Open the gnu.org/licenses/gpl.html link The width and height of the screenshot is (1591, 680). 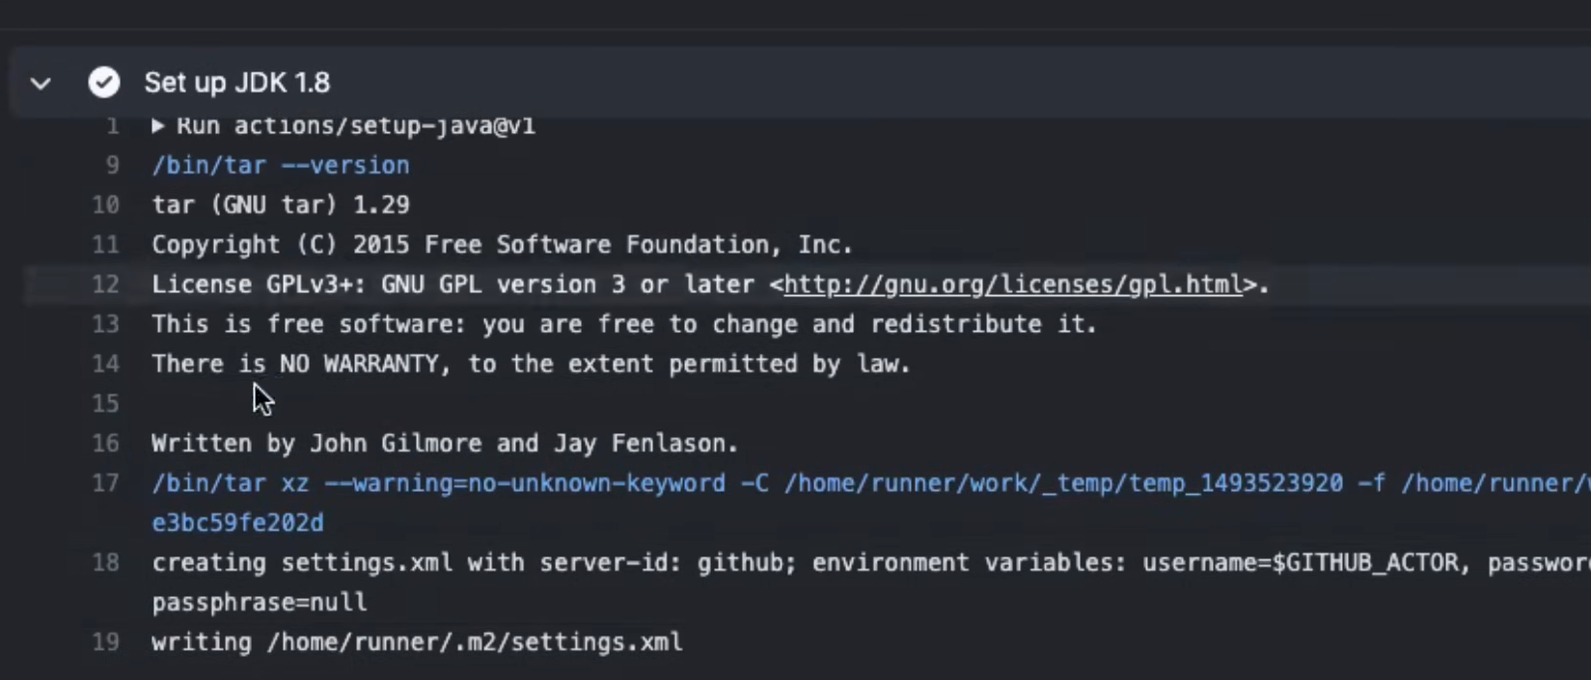pyautogui.click(x=1013, y=285)
